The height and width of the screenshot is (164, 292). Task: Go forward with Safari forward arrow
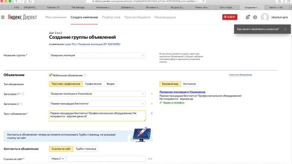(x=22, y=1)
